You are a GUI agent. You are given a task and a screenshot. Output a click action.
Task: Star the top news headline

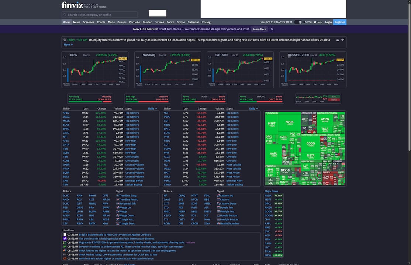pos(65,40)
